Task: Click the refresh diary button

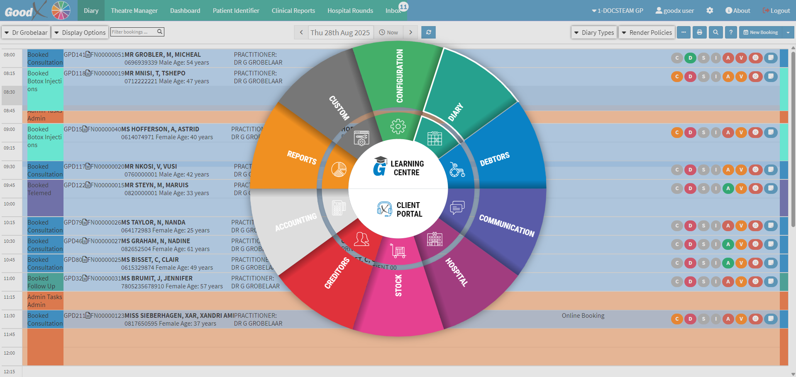Action: click(428, 32)
